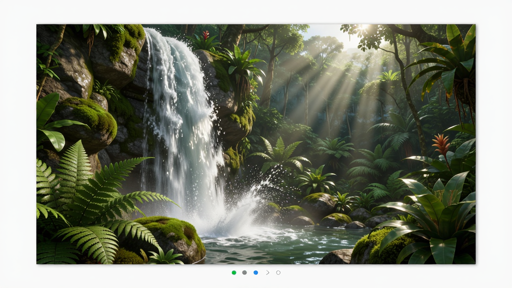Advance using the right chevron arrow
The image size is (512, 288).
tap(267, 272)
